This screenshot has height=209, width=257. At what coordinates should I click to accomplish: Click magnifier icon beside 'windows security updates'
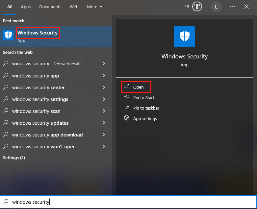6,123
